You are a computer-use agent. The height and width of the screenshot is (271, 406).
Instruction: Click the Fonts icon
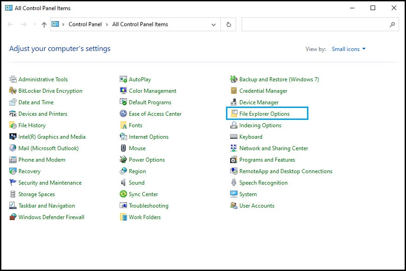point(123,125)
